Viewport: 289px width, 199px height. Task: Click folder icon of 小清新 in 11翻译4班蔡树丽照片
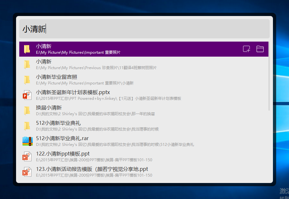point(27,65)
